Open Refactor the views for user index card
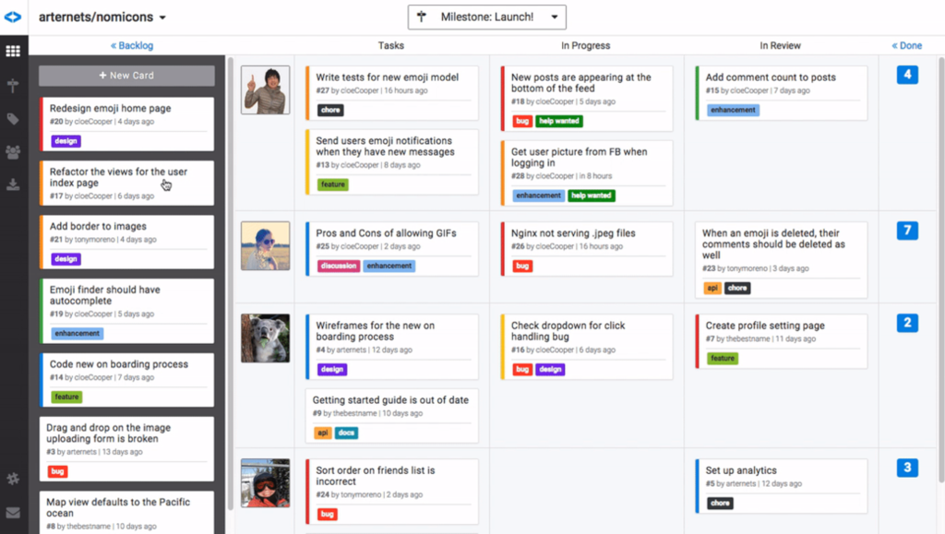The image size is (945, 534). point(126,183)
